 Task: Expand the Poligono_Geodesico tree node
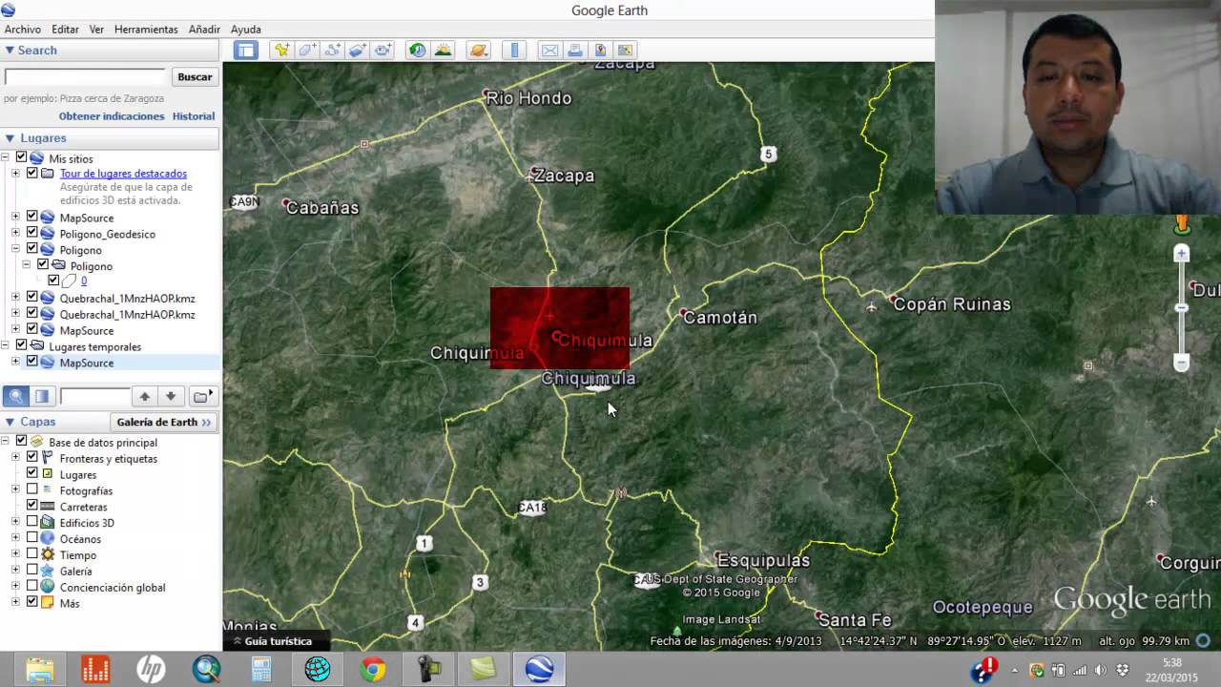[x=15, y=234]
